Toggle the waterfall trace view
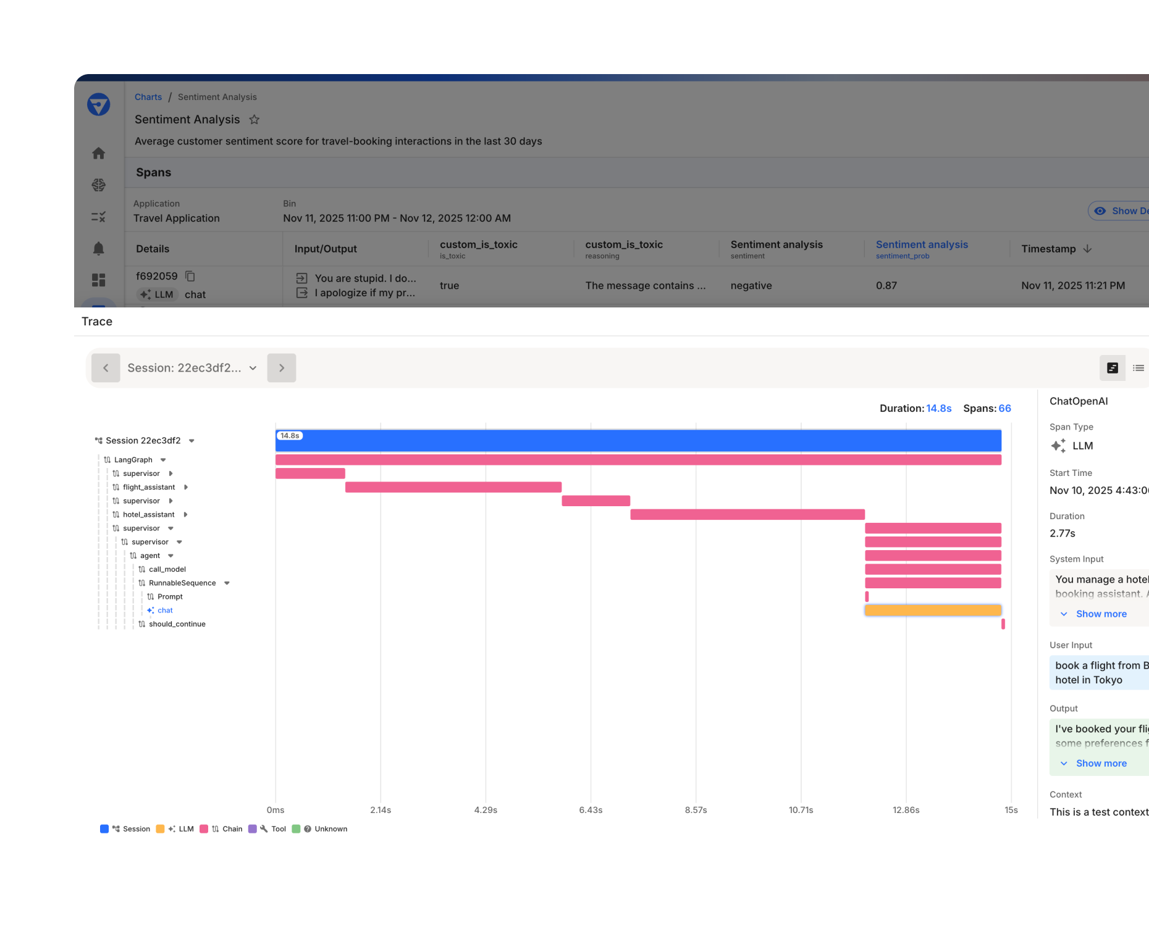This screenshot has height=926, width=1149. 1113,368
